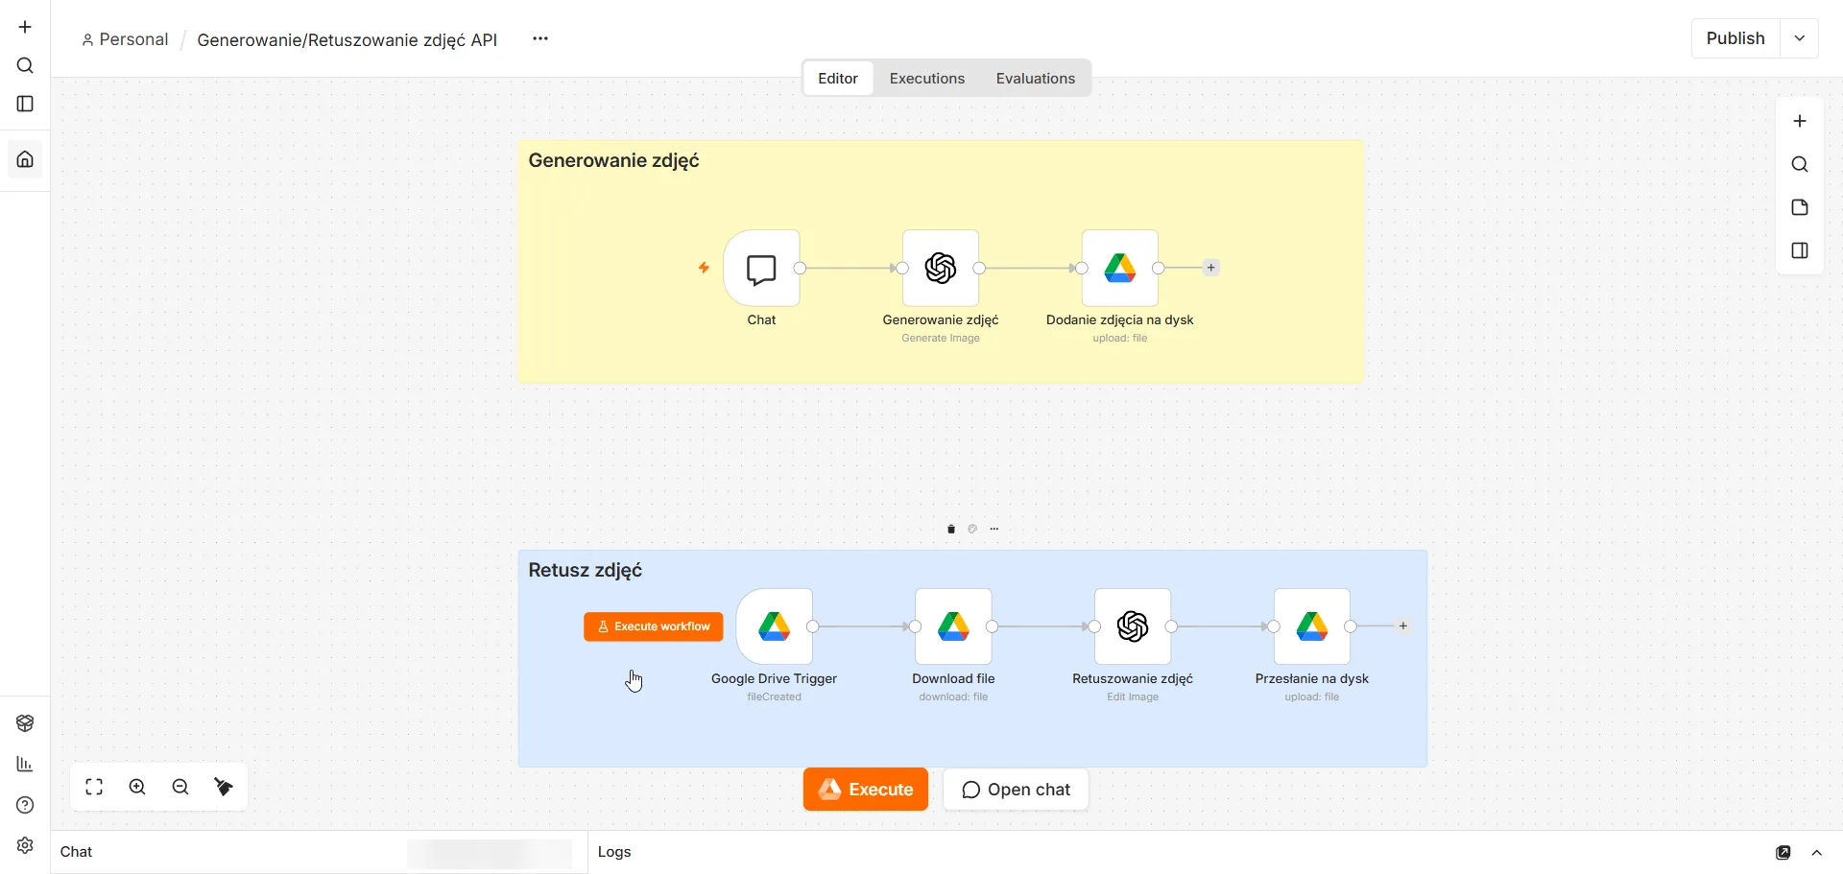Click Execute workflow next to Google Drive Trigger
The image size is (1843, 874).
(x=654, y=626)
